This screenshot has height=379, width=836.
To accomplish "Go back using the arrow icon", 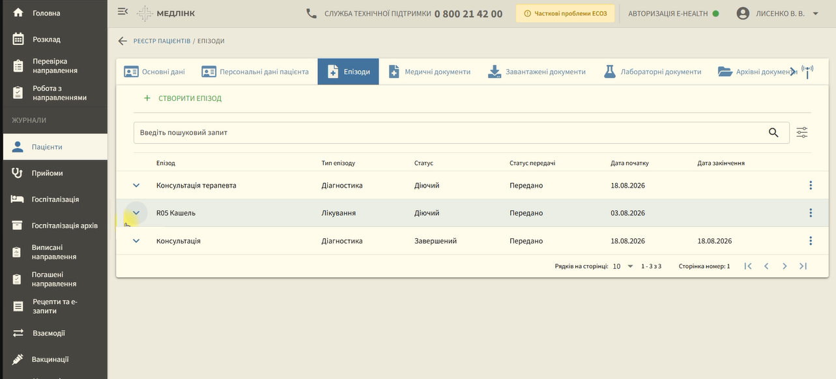I will [x=123, y=41].
